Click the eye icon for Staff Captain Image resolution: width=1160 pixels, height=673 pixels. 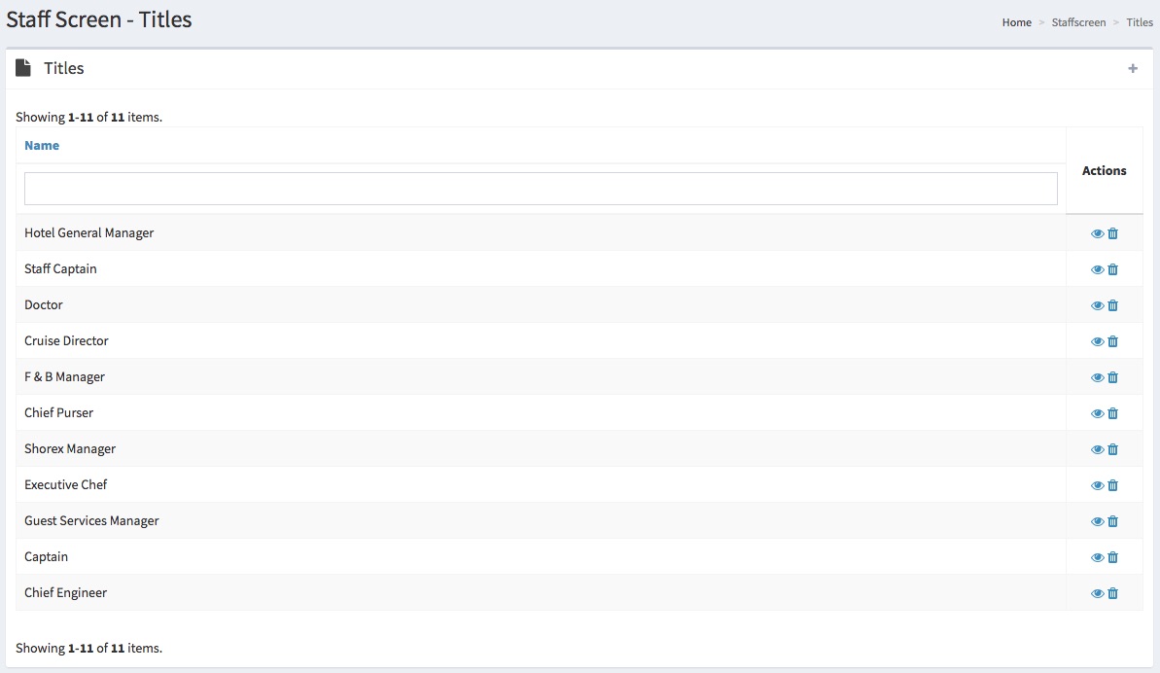pyautogui.click(x=1097, y=269)
